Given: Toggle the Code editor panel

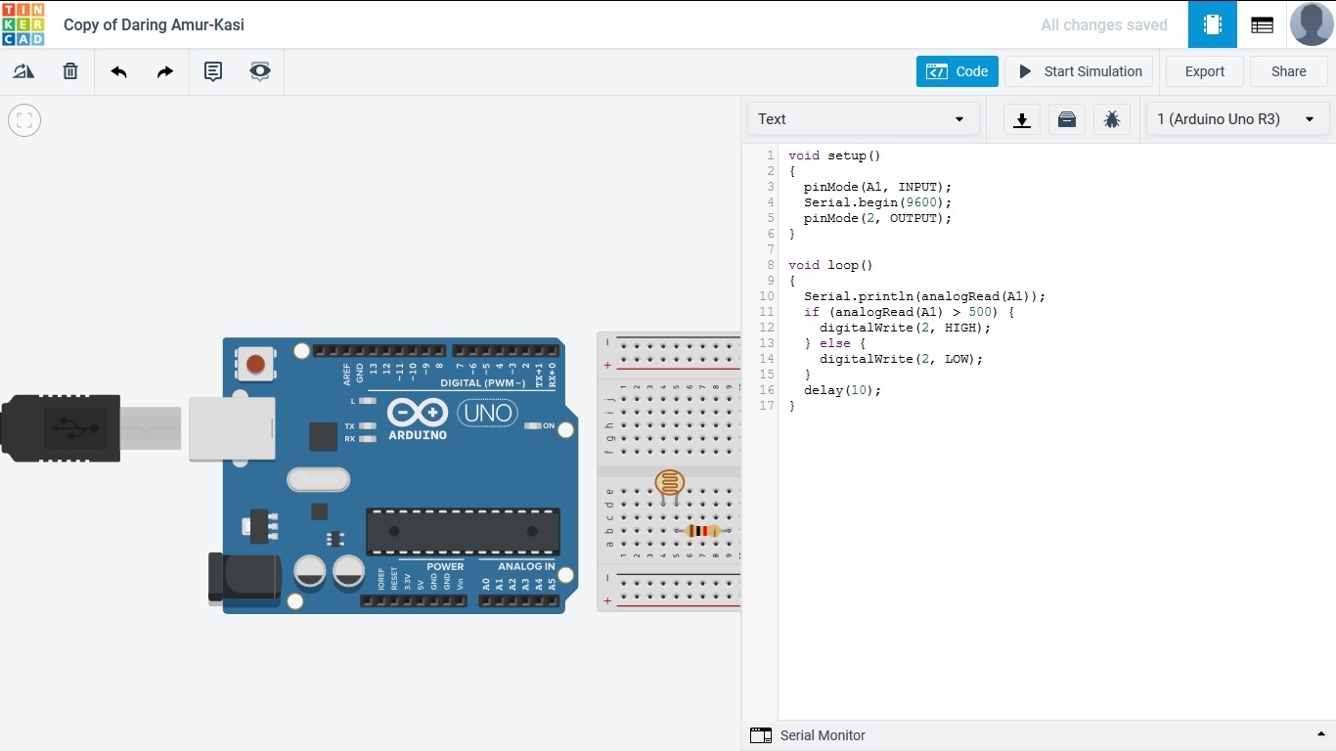Looking at the screenshot, I should (957, 71).
